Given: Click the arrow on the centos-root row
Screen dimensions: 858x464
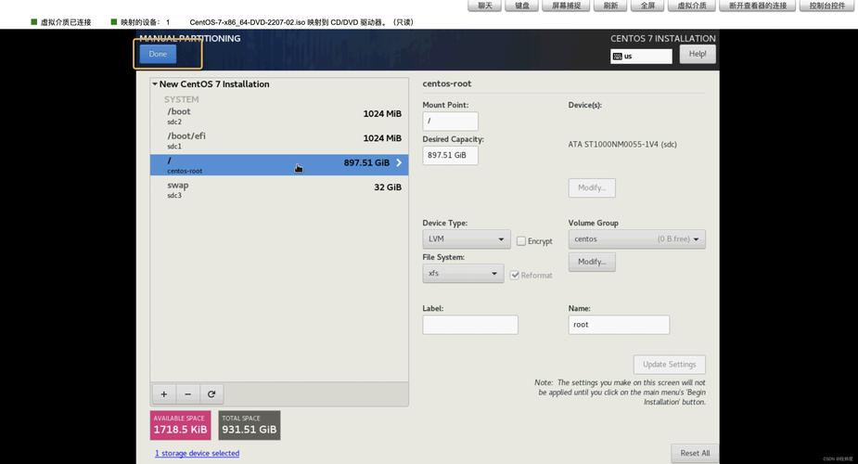Looking at the screenshot, I should click(x=399, y=163).
